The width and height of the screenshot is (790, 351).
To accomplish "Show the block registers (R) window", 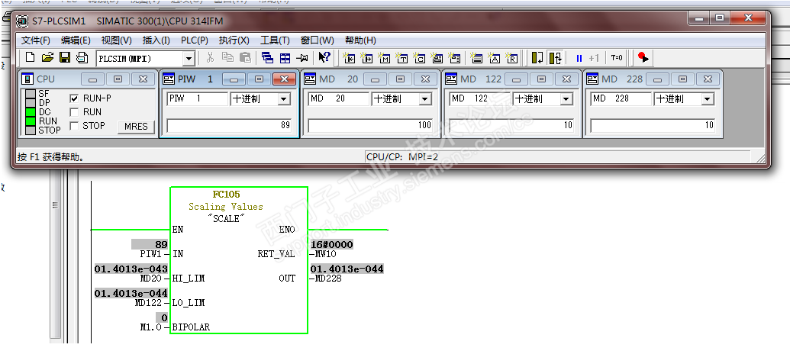I will [512, 58].
